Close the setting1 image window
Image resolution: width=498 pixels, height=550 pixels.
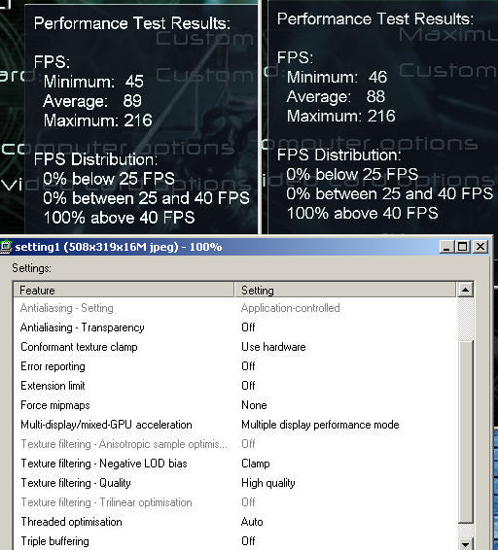480,247
